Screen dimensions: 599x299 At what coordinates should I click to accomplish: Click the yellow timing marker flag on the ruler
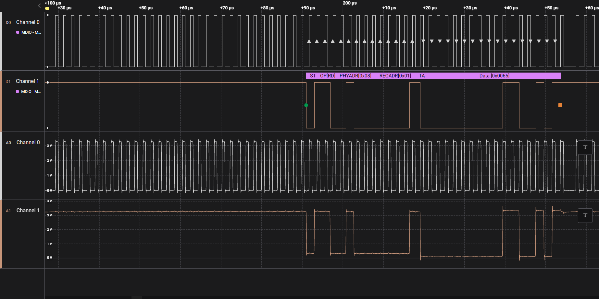click(47, 8)
